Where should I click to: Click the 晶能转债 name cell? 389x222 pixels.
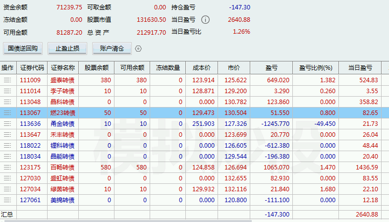(x=62, y=157)
